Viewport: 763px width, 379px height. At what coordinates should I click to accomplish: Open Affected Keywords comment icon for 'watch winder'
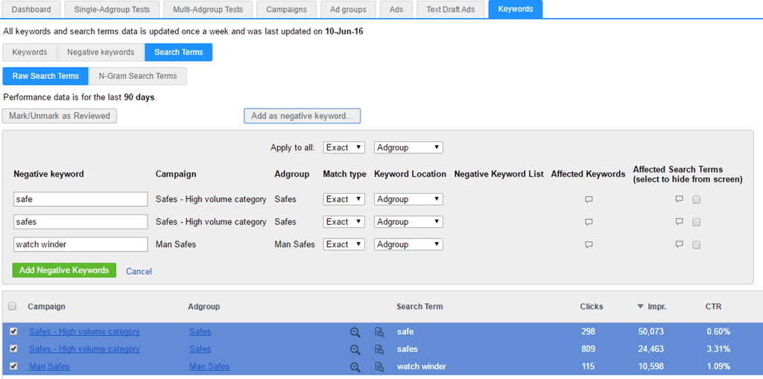[589, 245]
